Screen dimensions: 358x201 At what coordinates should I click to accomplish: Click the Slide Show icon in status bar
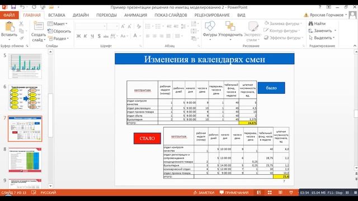click(291, 193)
